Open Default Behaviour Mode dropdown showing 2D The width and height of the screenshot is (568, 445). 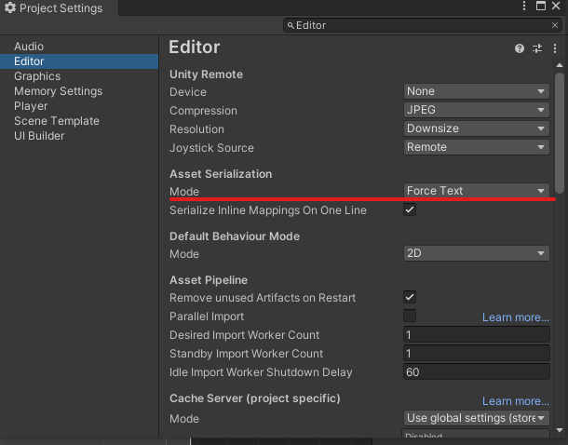point(477,253)
